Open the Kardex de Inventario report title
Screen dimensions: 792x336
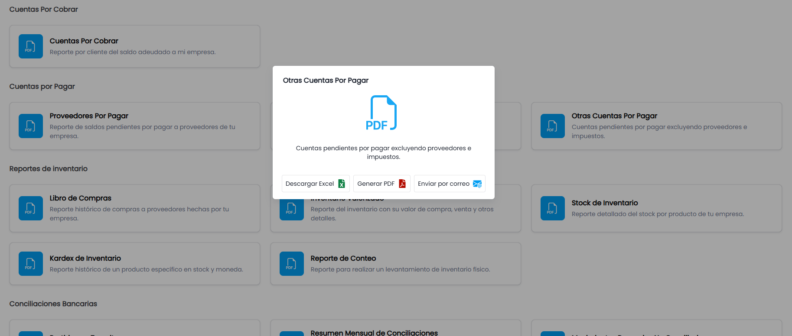click(85, 258)
